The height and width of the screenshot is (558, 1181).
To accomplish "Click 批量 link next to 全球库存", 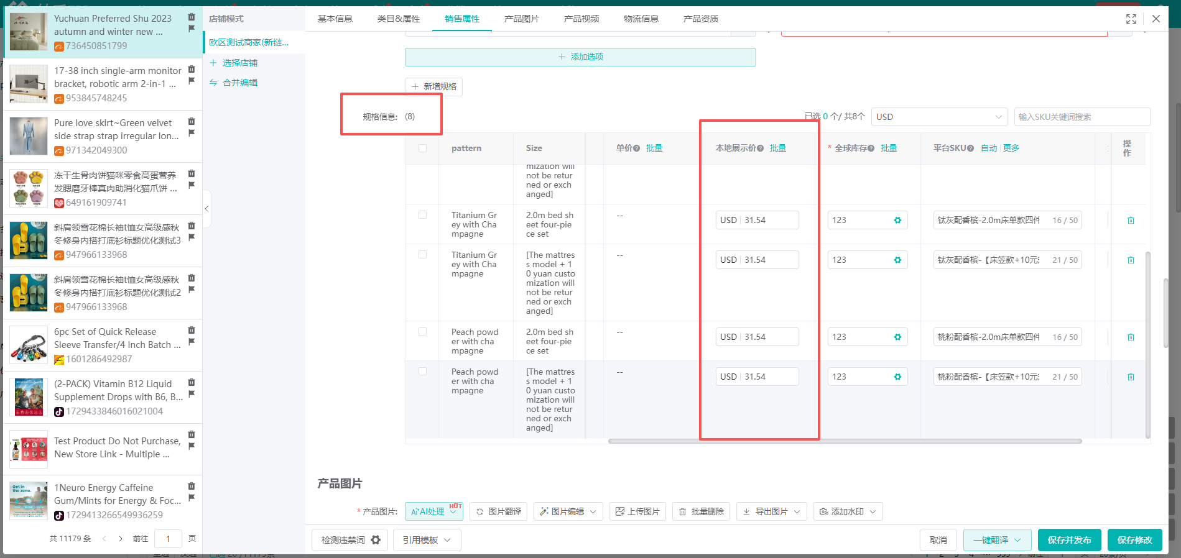I will 889,148.
